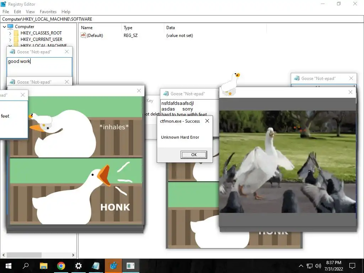The width and height of the screenshot is (364, 273).
Task: Click the desktop goose standing on the photo window
Action: click(x=230, y=84)
